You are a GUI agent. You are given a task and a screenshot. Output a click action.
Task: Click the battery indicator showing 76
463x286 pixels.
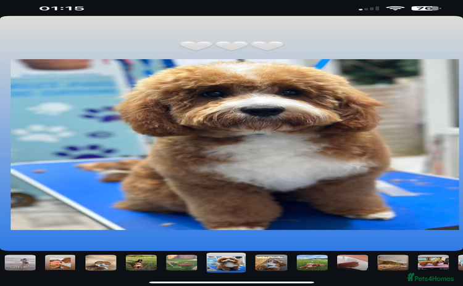coord(425,9)
